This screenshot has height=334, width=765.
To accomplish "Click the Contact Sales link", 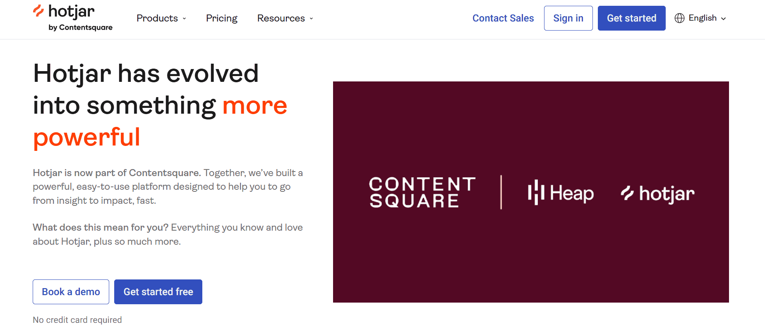I will coord(503,18).
